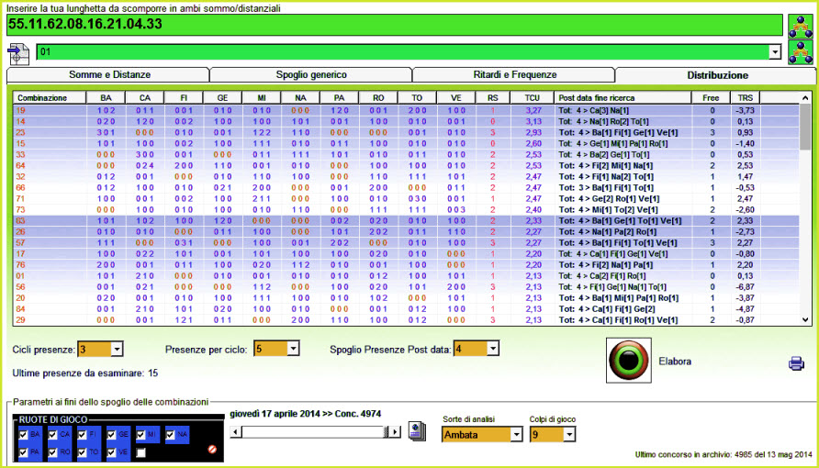819x468 pixels.
Task: Start processing with the round green Elabora button
Action: (x=628, y=361)
